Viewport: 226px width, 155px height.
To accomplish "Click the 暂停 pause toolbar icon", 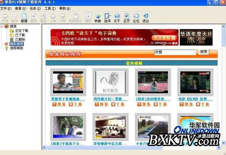I will (x=15, y=18).
